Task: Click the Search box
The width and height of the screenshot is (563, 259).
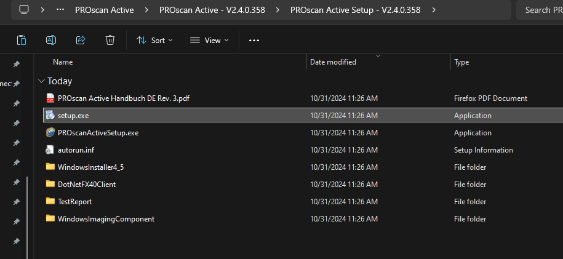Action: pos(539,10)
